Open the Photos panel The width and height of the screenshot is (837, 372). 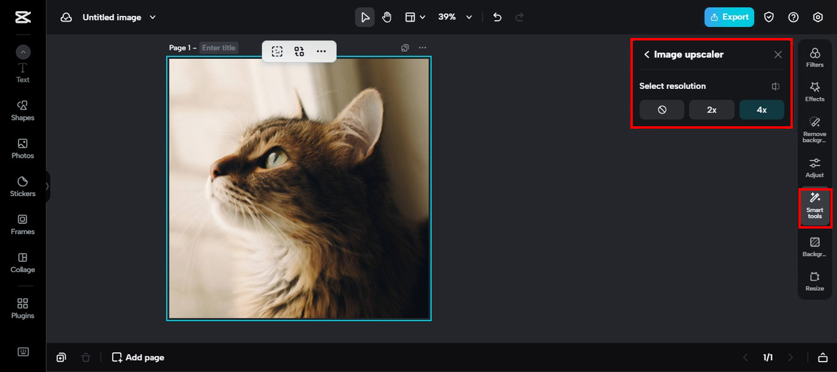click(23, 148)
